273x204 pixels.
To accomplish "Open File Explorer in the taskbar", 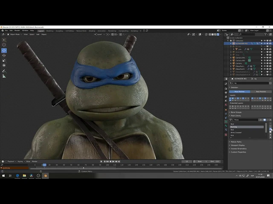I will [24, 176].
